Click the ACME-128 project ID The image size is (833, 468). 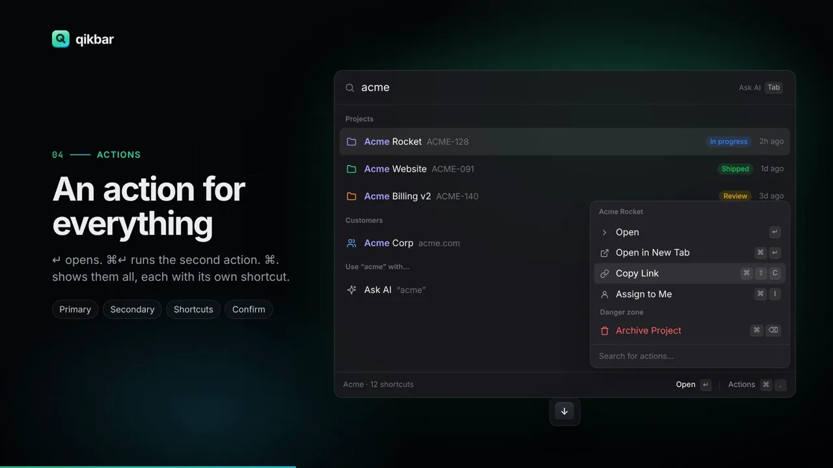click(448, 142)
